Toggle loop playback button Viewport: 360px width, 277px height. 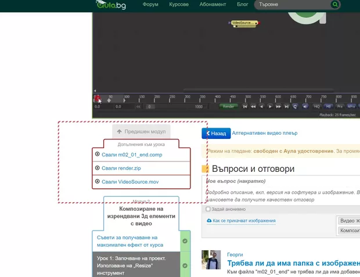(x=295, y=107)
